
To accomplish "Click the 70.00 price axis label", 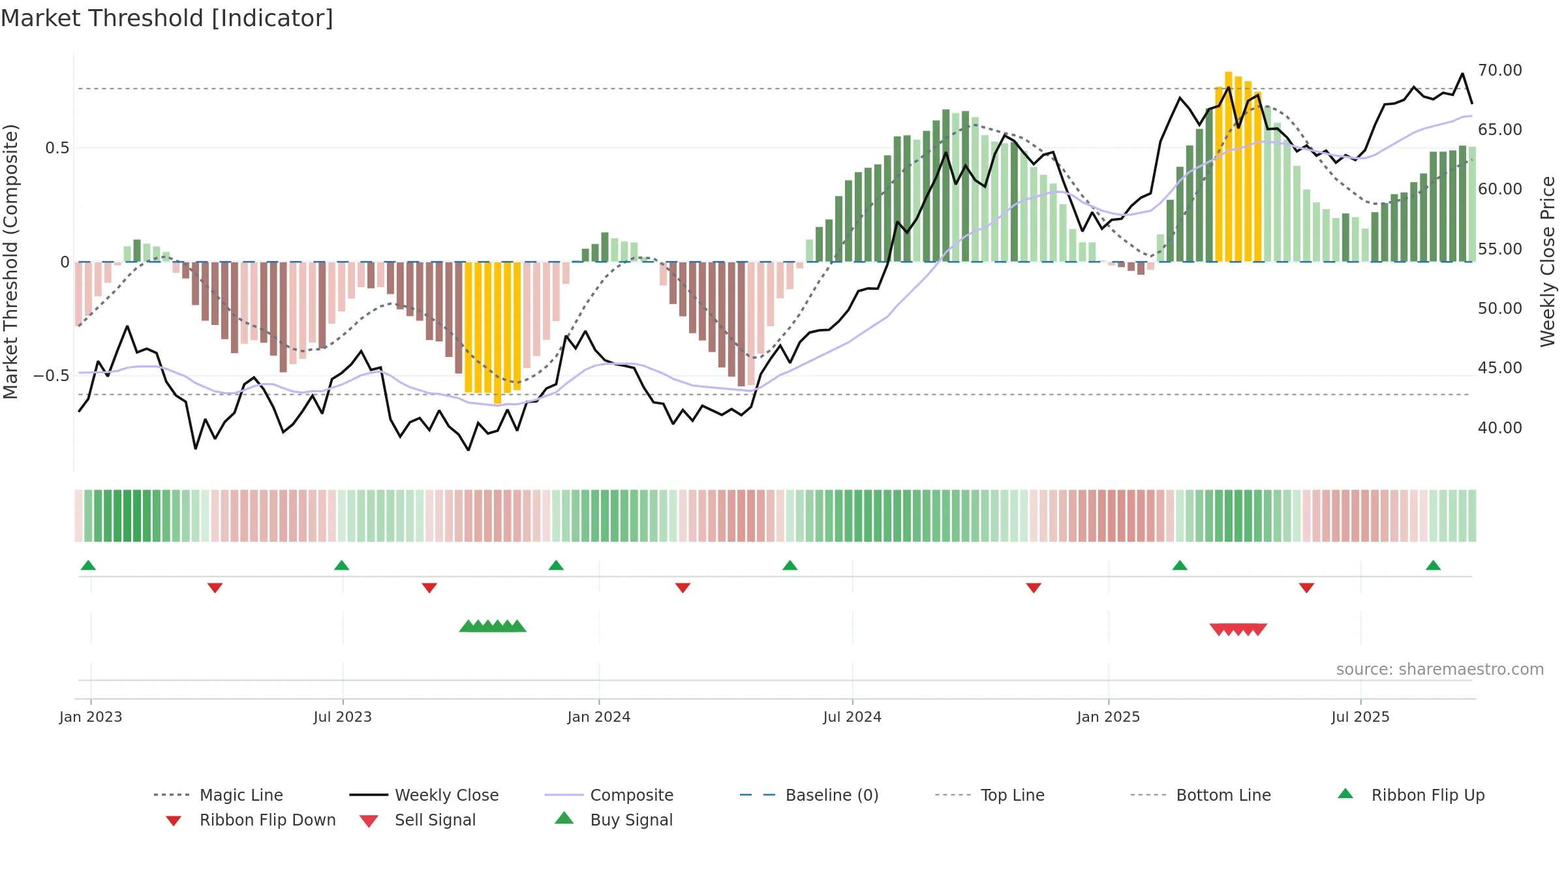I will (x=1500, y=70).
